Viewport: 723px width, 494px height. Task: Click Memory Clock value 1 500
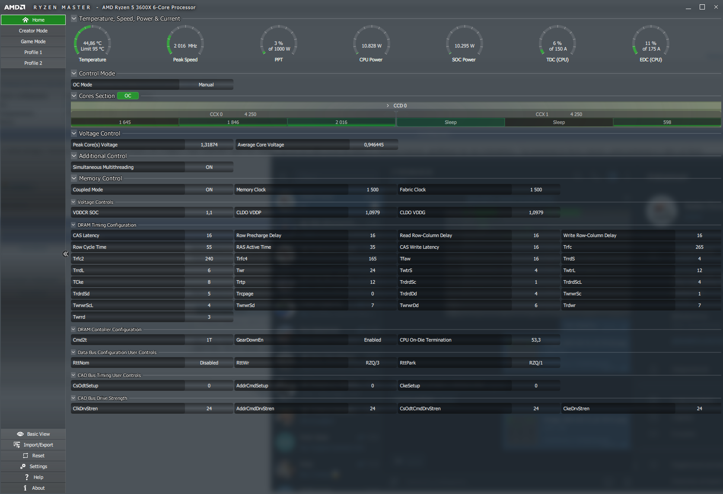pos(373,190)
